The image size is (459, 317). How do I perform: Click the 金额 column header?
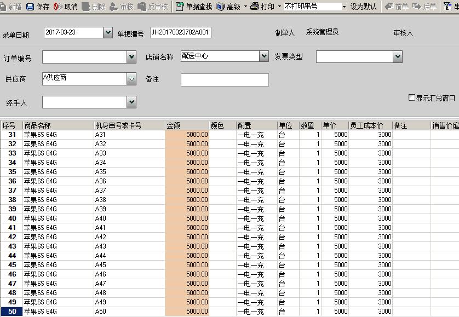click(187, 125)
